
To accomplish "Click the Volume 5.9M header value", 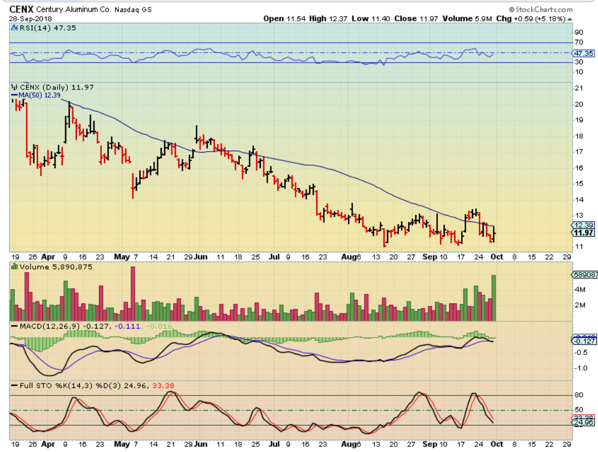I will 467,19.
